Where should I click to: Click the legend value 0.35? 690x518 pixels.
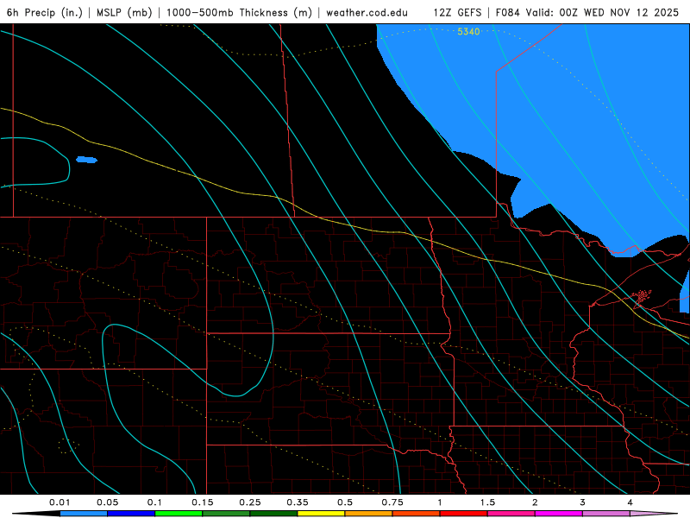click(x=298, y=502)
